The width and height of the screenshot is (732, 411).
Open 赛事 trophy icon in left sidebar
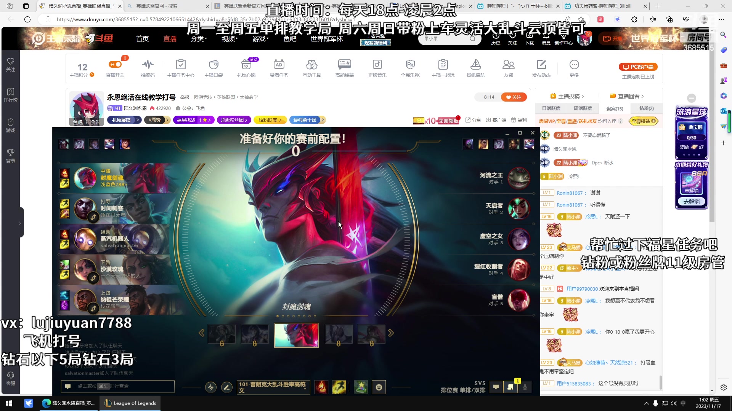pos(11,156)
